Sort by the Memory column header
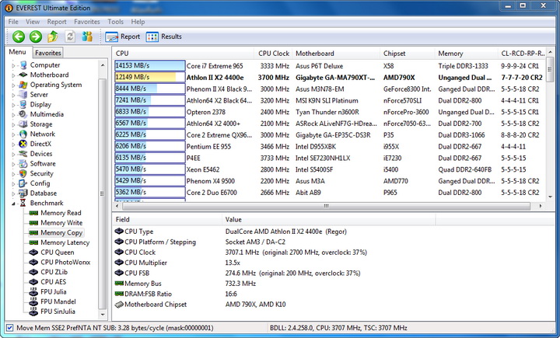 point(466,54)
